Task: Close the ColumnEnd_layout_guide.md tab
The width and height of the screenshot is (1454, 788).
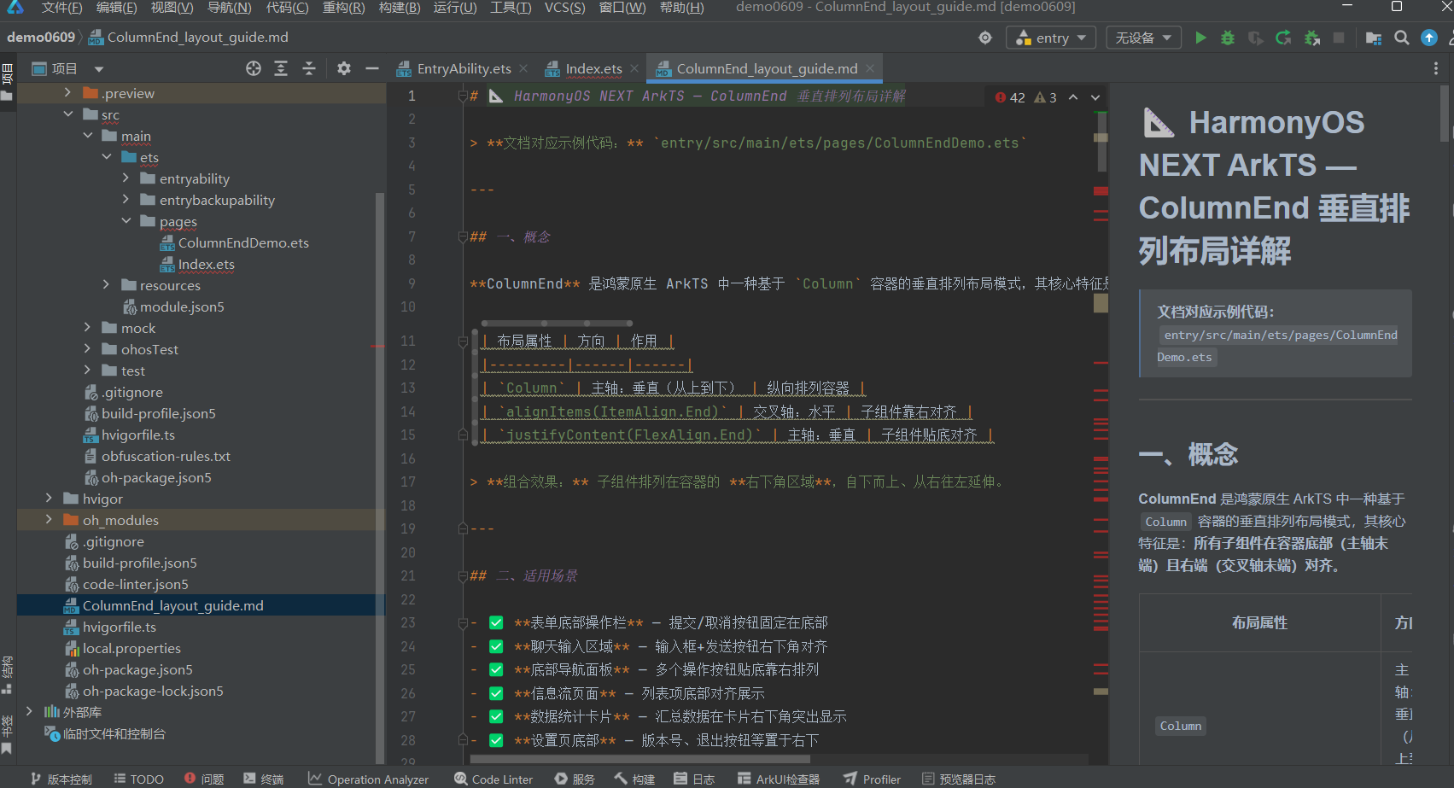Action: pos(870,68)
